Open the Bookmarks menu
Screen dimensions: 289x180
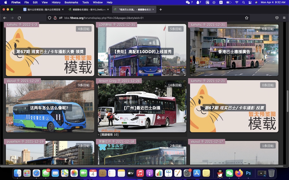pyautogui.click(x=71, y=2)
